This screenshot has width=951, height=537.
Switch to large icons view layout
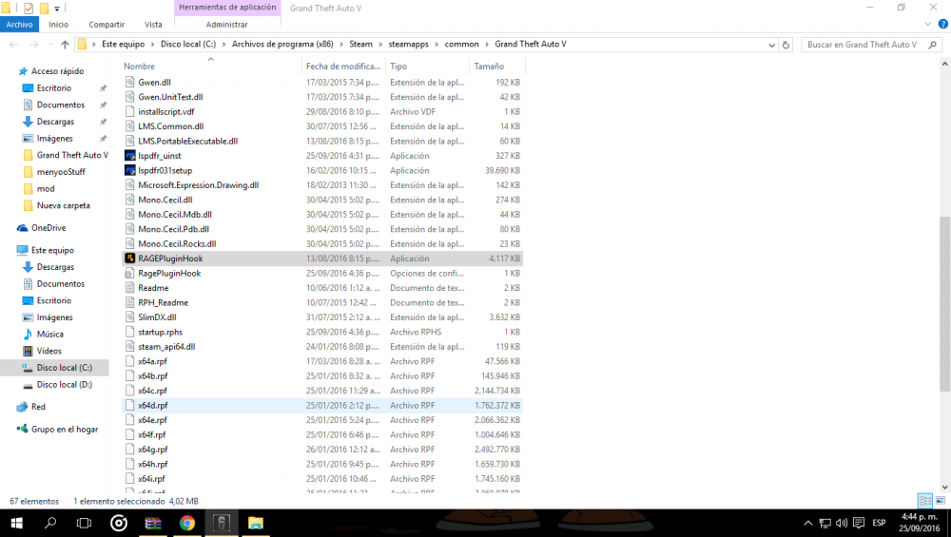click(941, 501)
